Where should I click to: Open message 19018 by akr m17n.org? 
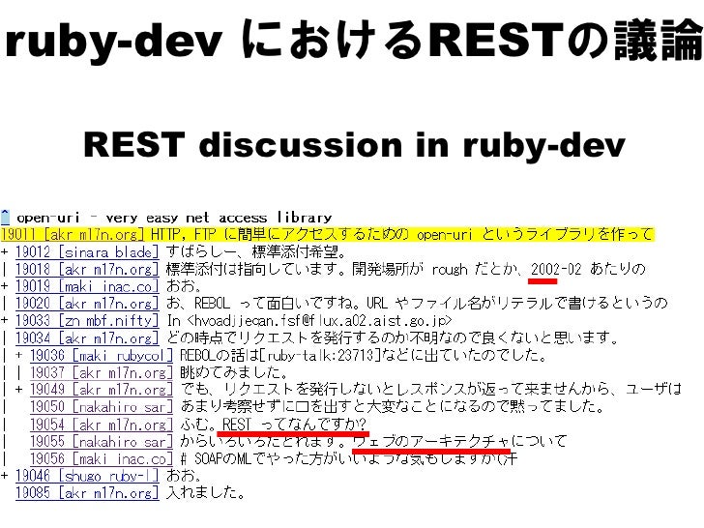pyautogui.click(x=87, y=269)
